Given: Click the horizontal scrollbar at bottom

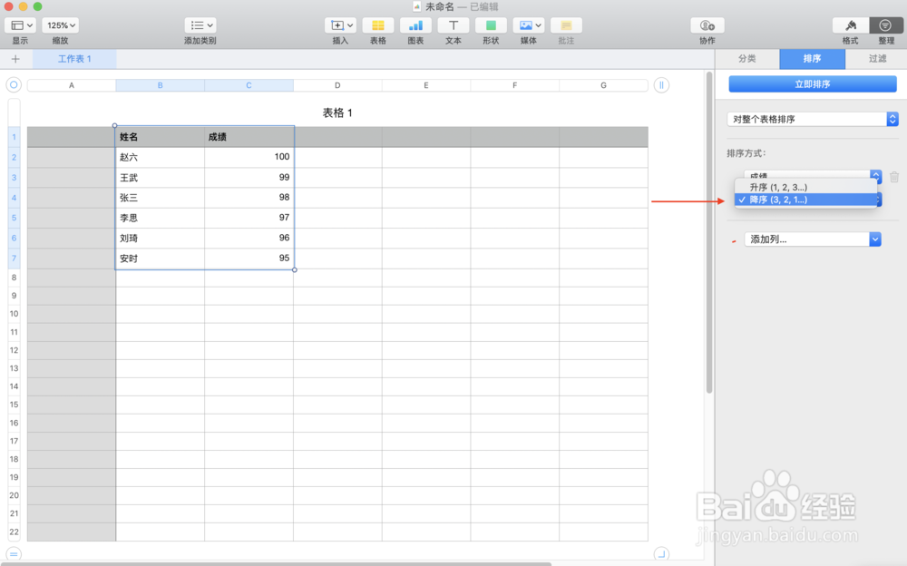Looking at the screenshot, I should pyautogui.click(x=276, y=563).
